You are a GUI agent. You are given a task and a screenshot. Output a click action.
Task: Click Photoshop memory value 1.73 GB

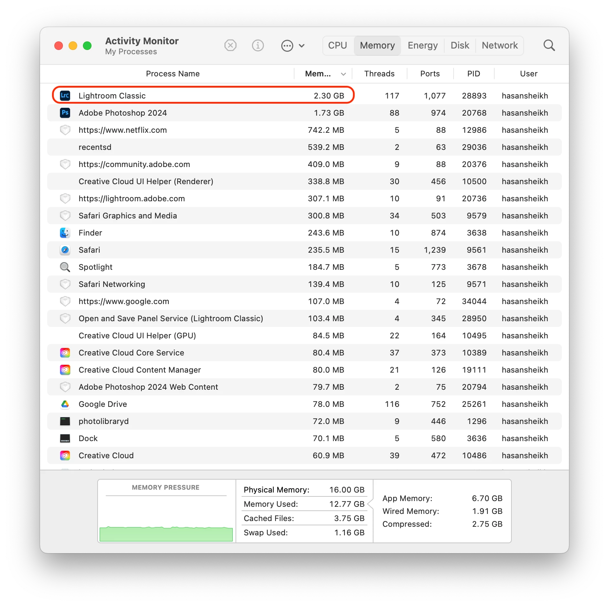coord(329,113)
